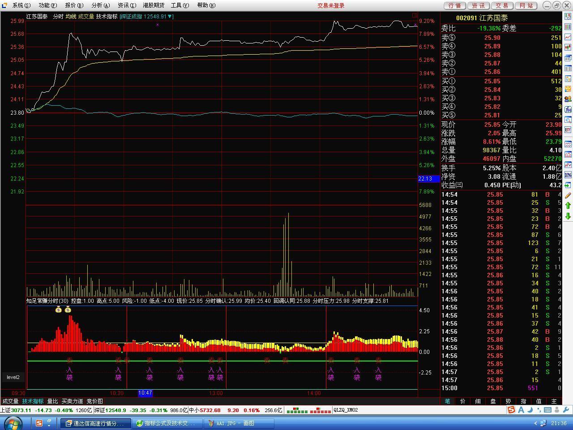The image size is (573, 430).
Task: Click the 资讯 button at top right
Action: coord(478,5)
